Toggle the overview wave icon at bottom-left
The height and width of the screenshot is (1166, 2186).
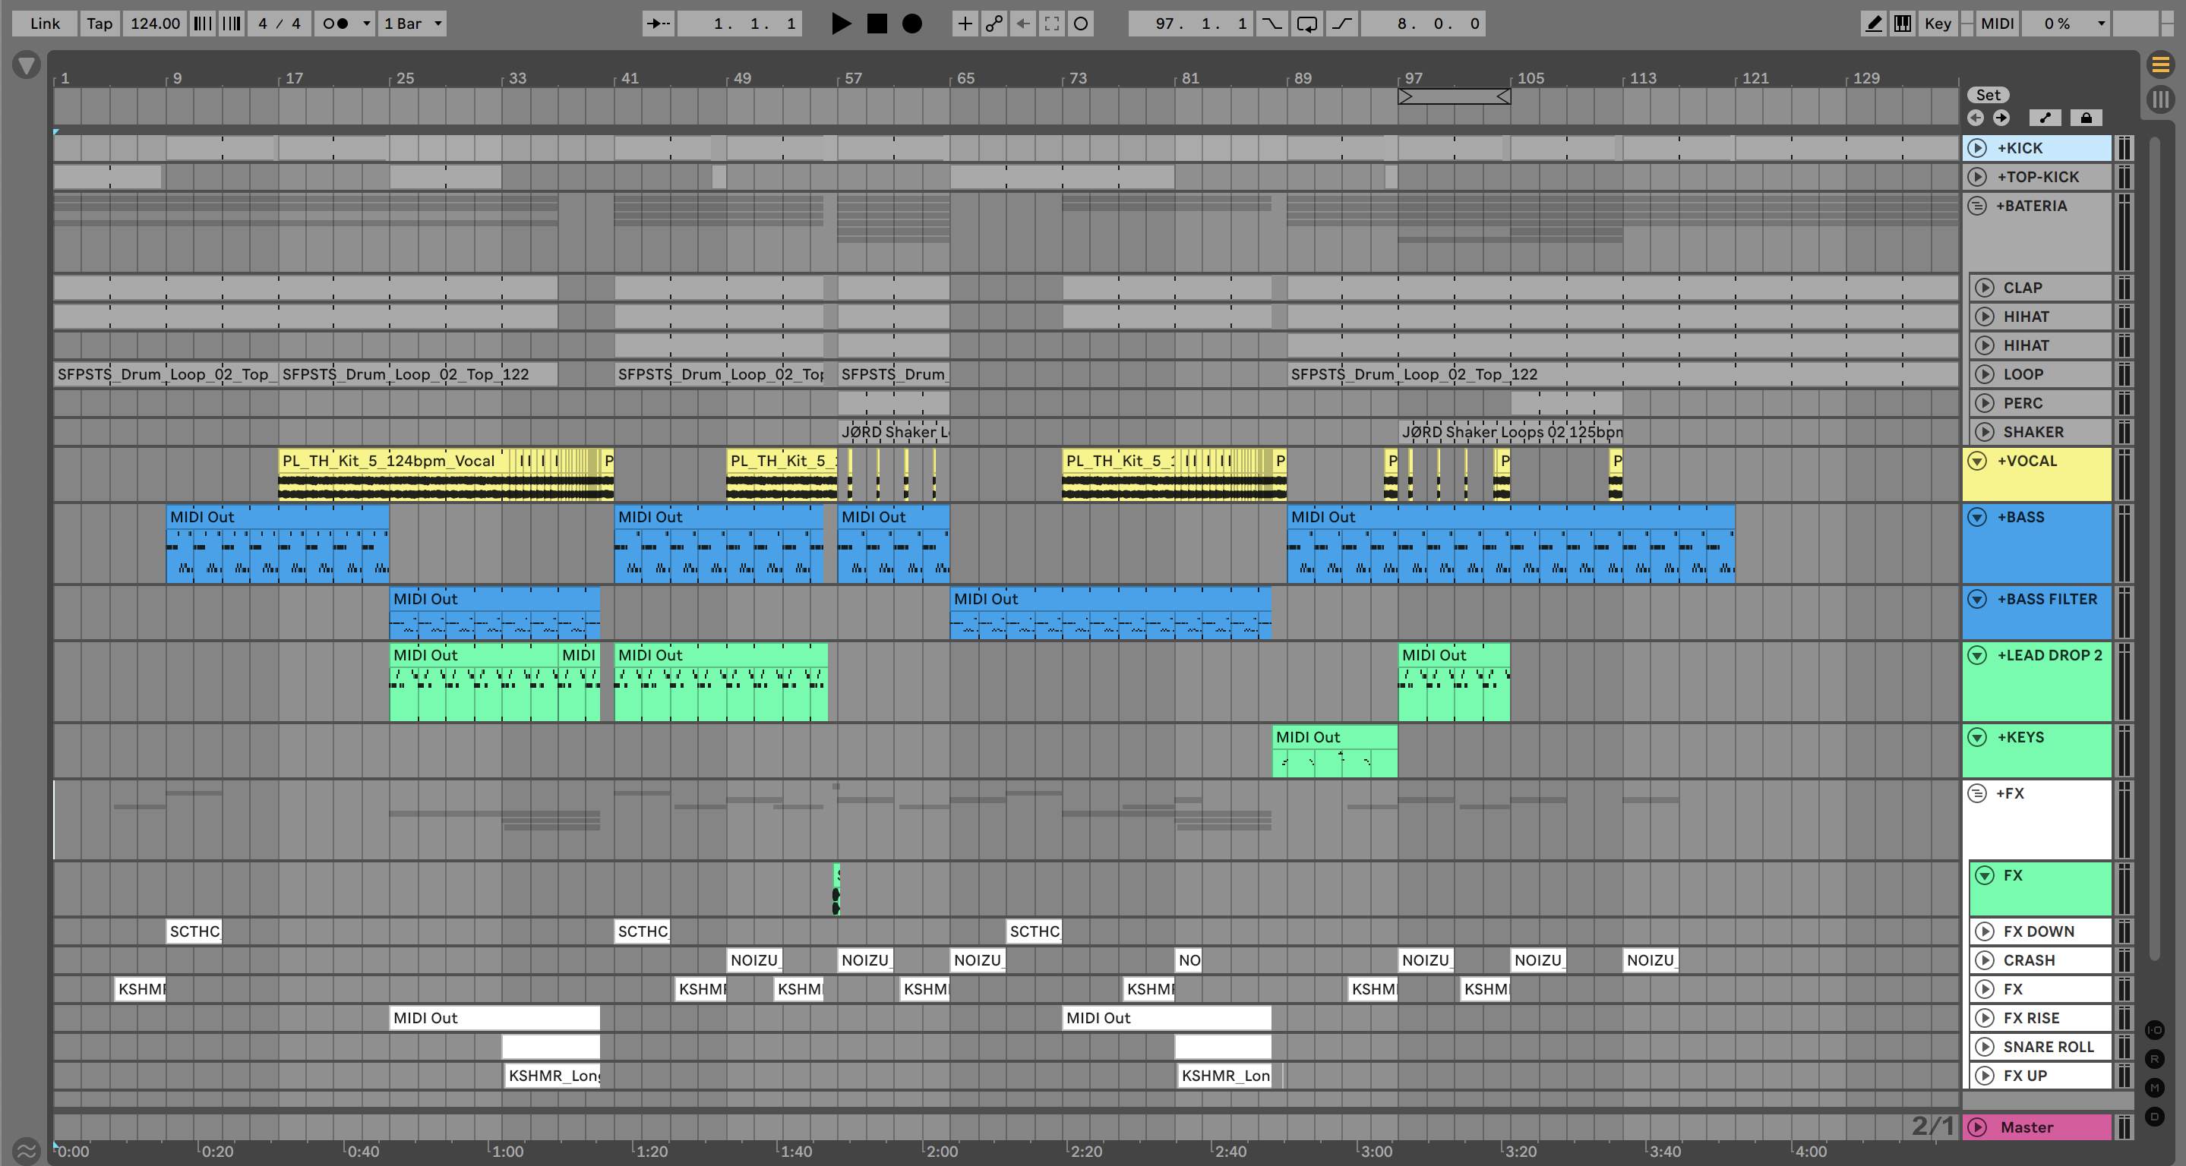pyautogui.click(x=27, y=1151)
